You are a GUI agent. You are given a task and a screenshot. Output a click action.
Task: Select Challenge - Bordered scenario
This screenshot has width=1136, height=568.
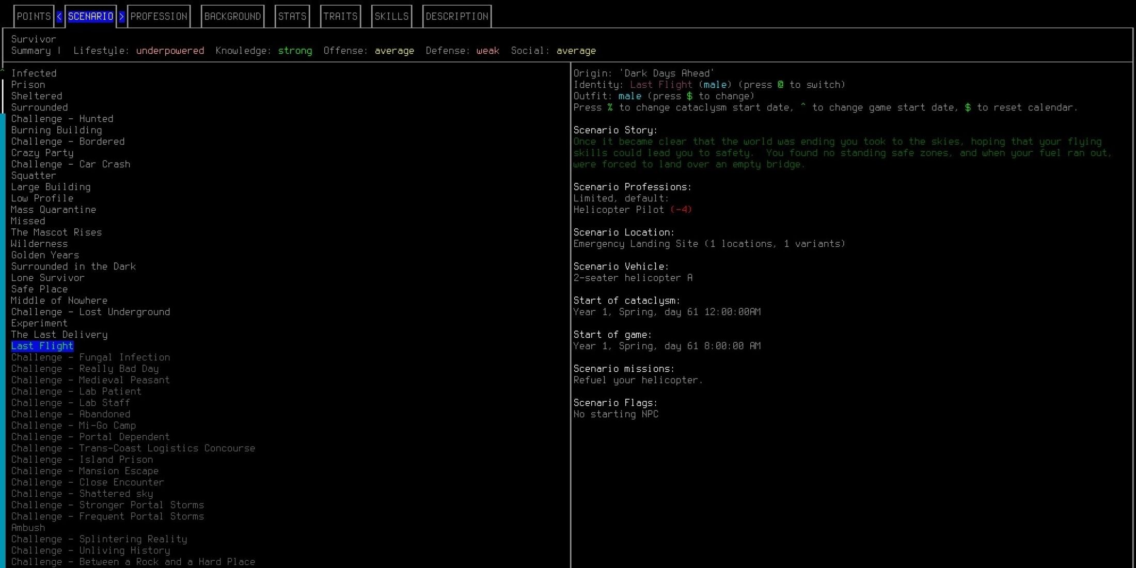coord(68,141)
